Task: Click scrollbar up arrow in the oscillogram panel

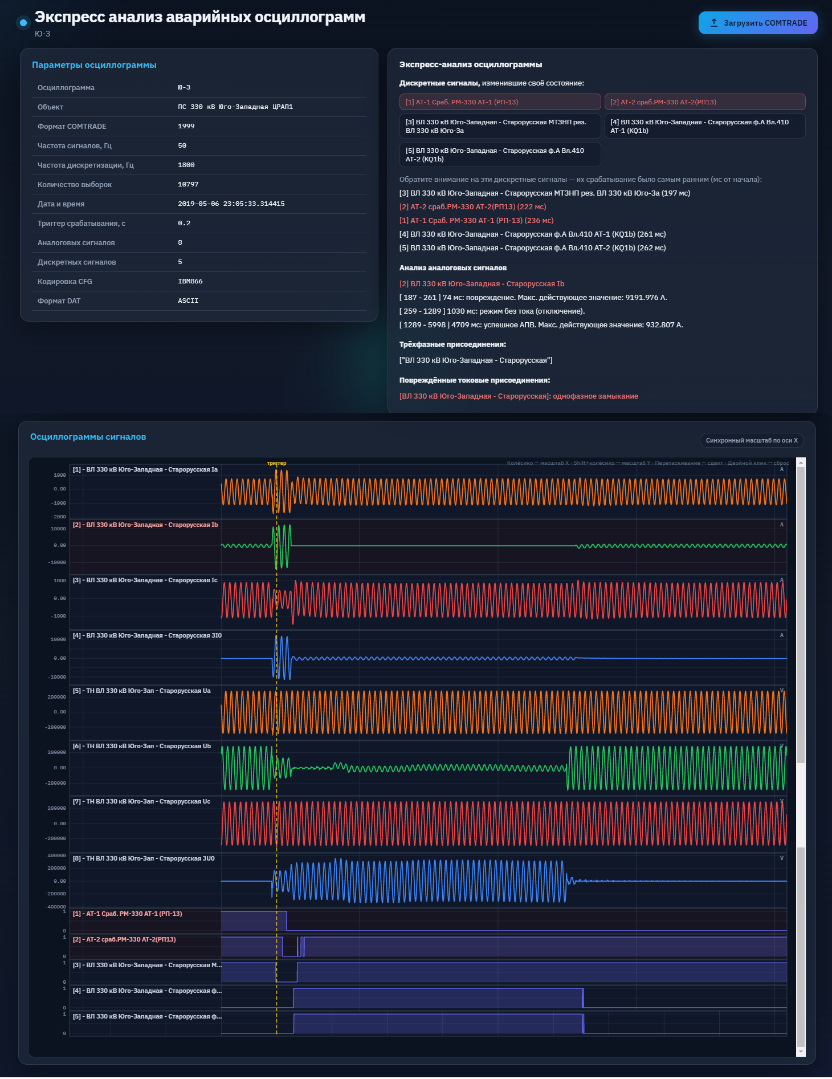Action: (801, 463)
